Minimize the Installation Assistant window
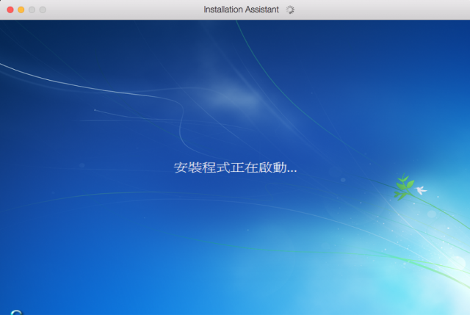 click(21, 10)
